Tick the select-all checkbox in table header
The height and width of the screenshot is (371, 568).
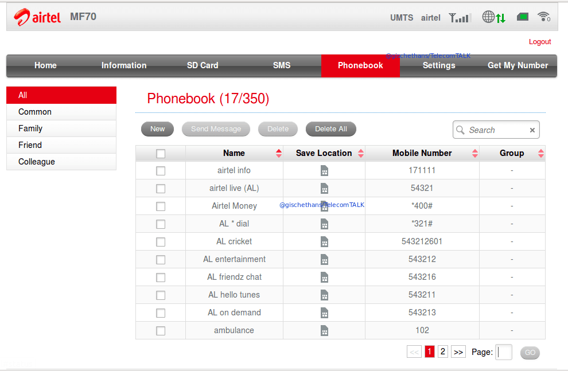tap(161, 154)
